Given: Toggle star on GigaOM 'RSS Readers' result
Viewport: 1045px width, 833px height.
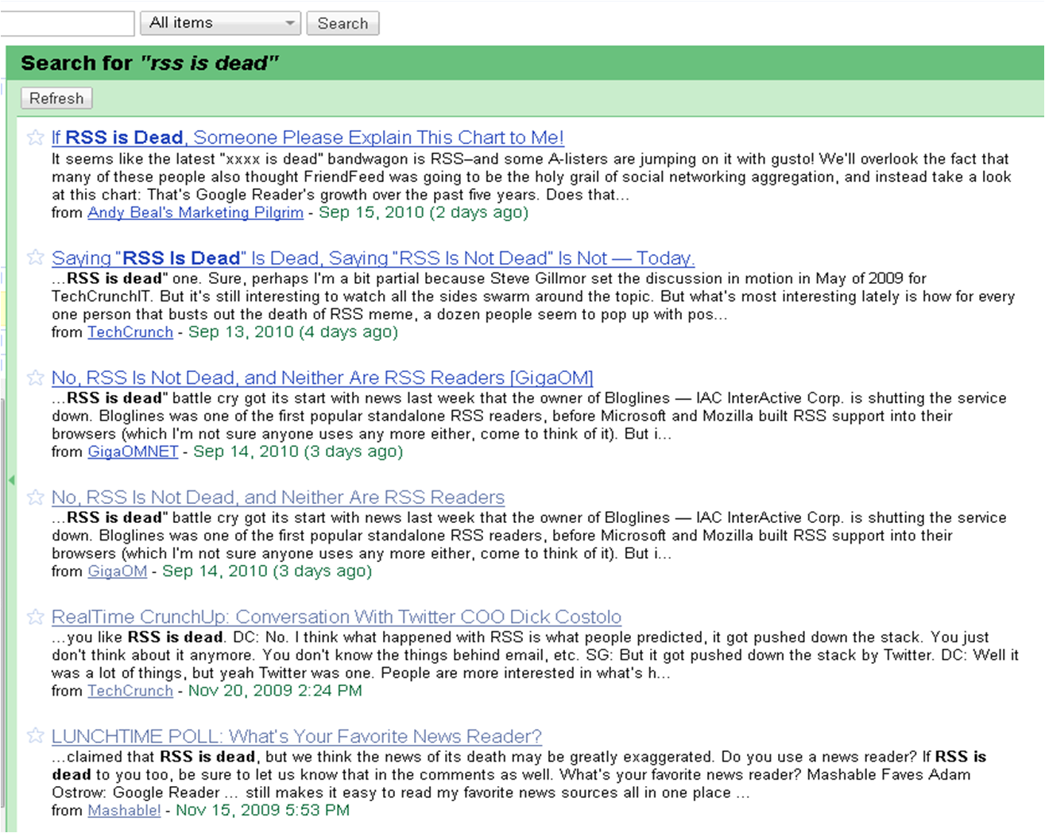Looking at the screenshot, I should (35, 498).
